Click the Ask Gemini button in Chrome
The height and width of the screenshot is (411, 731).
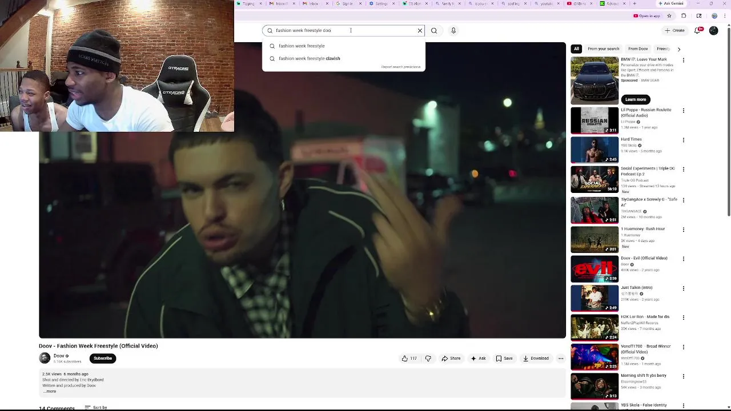(670, 3)
